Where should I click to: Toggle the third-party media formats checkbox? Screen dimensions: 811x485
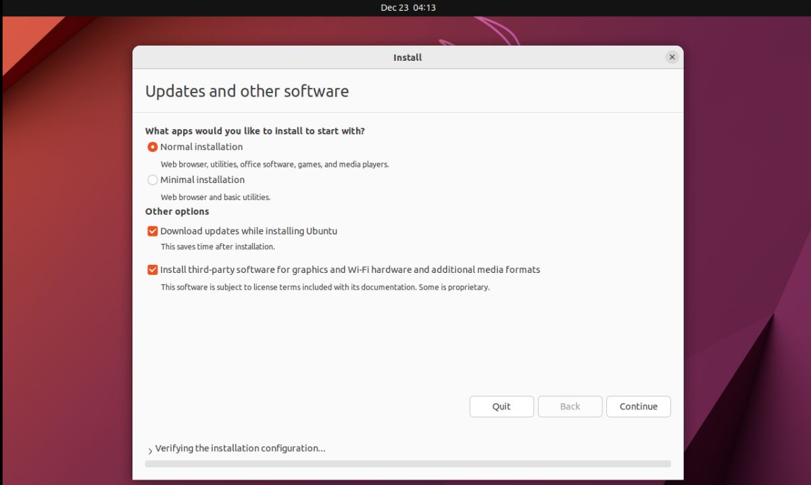(153, 270)
